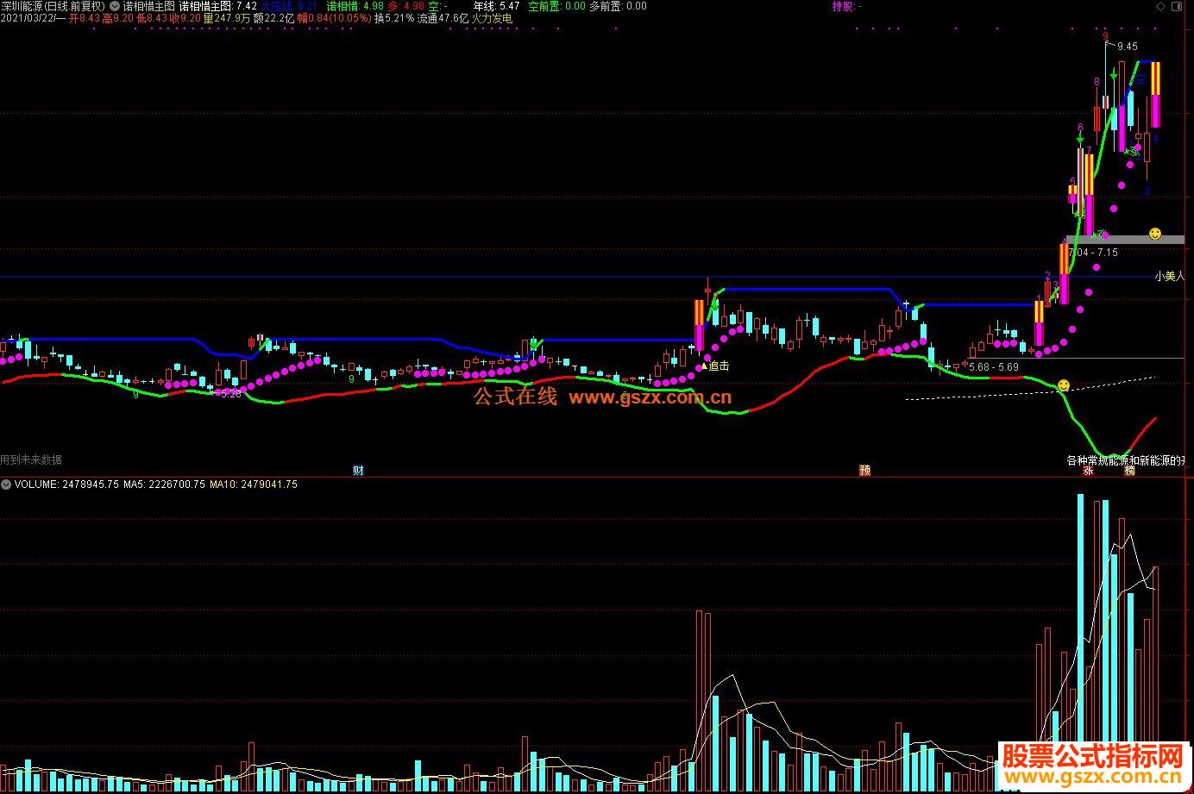The width and height of the screenshot is (1194, 794).
Task: Click the 大压线 indicator value
Action: 289,6
